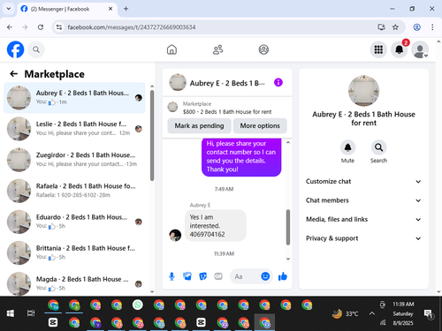Install app icon in the address bar

[381, 27]
